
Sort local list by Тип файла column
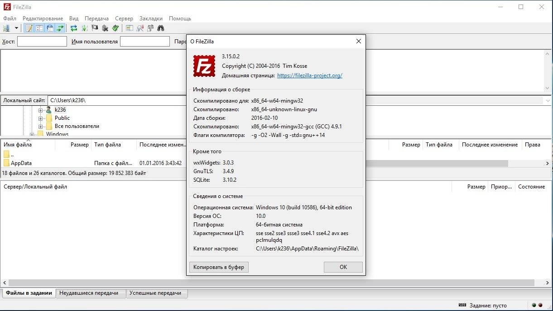(114, 145)
